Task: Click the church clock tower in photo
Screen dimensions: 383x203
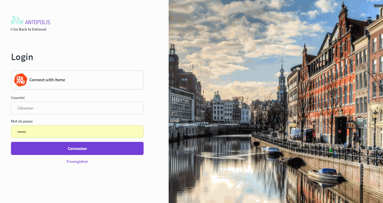Action: tap(282, 84)
